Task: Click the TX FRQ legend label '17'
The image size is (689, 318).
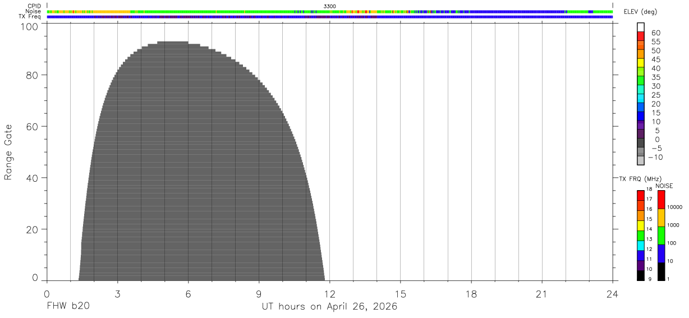Action: click(649, 199)
